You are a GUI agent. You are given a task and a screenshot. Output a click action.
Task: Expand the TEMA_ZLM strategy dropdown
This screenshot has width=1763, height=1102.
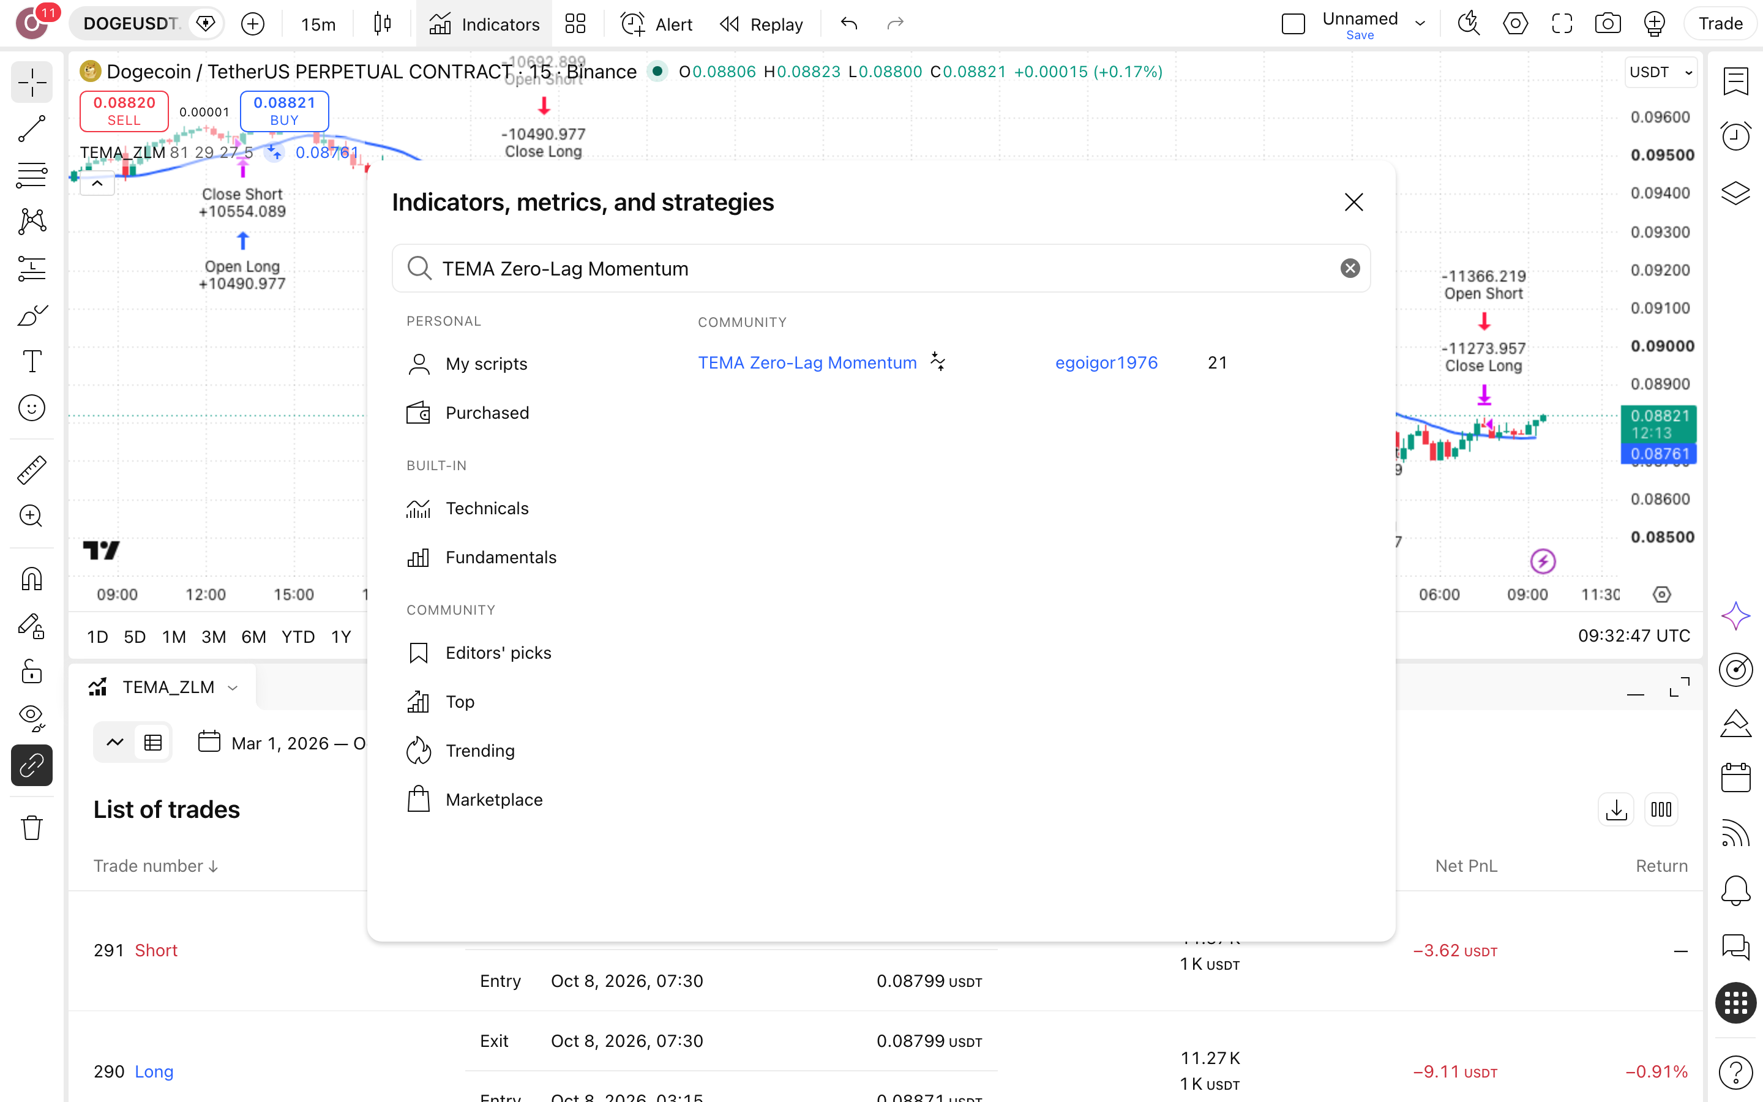click(x=233, y=688)
